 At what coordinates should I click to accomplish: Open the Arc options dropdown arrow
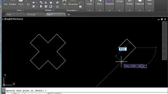point(28,6)
